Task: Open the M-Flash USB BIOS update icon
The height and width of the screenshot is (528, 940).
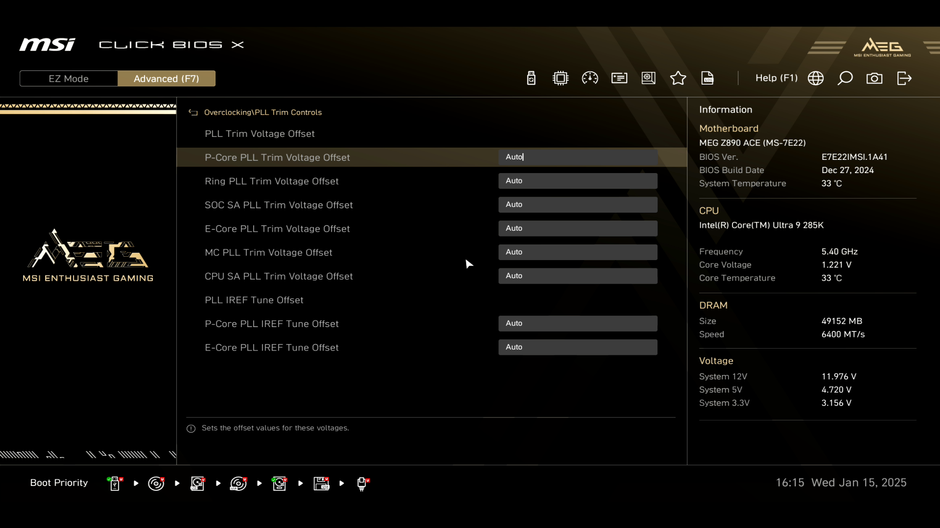Action: (531, 78)
